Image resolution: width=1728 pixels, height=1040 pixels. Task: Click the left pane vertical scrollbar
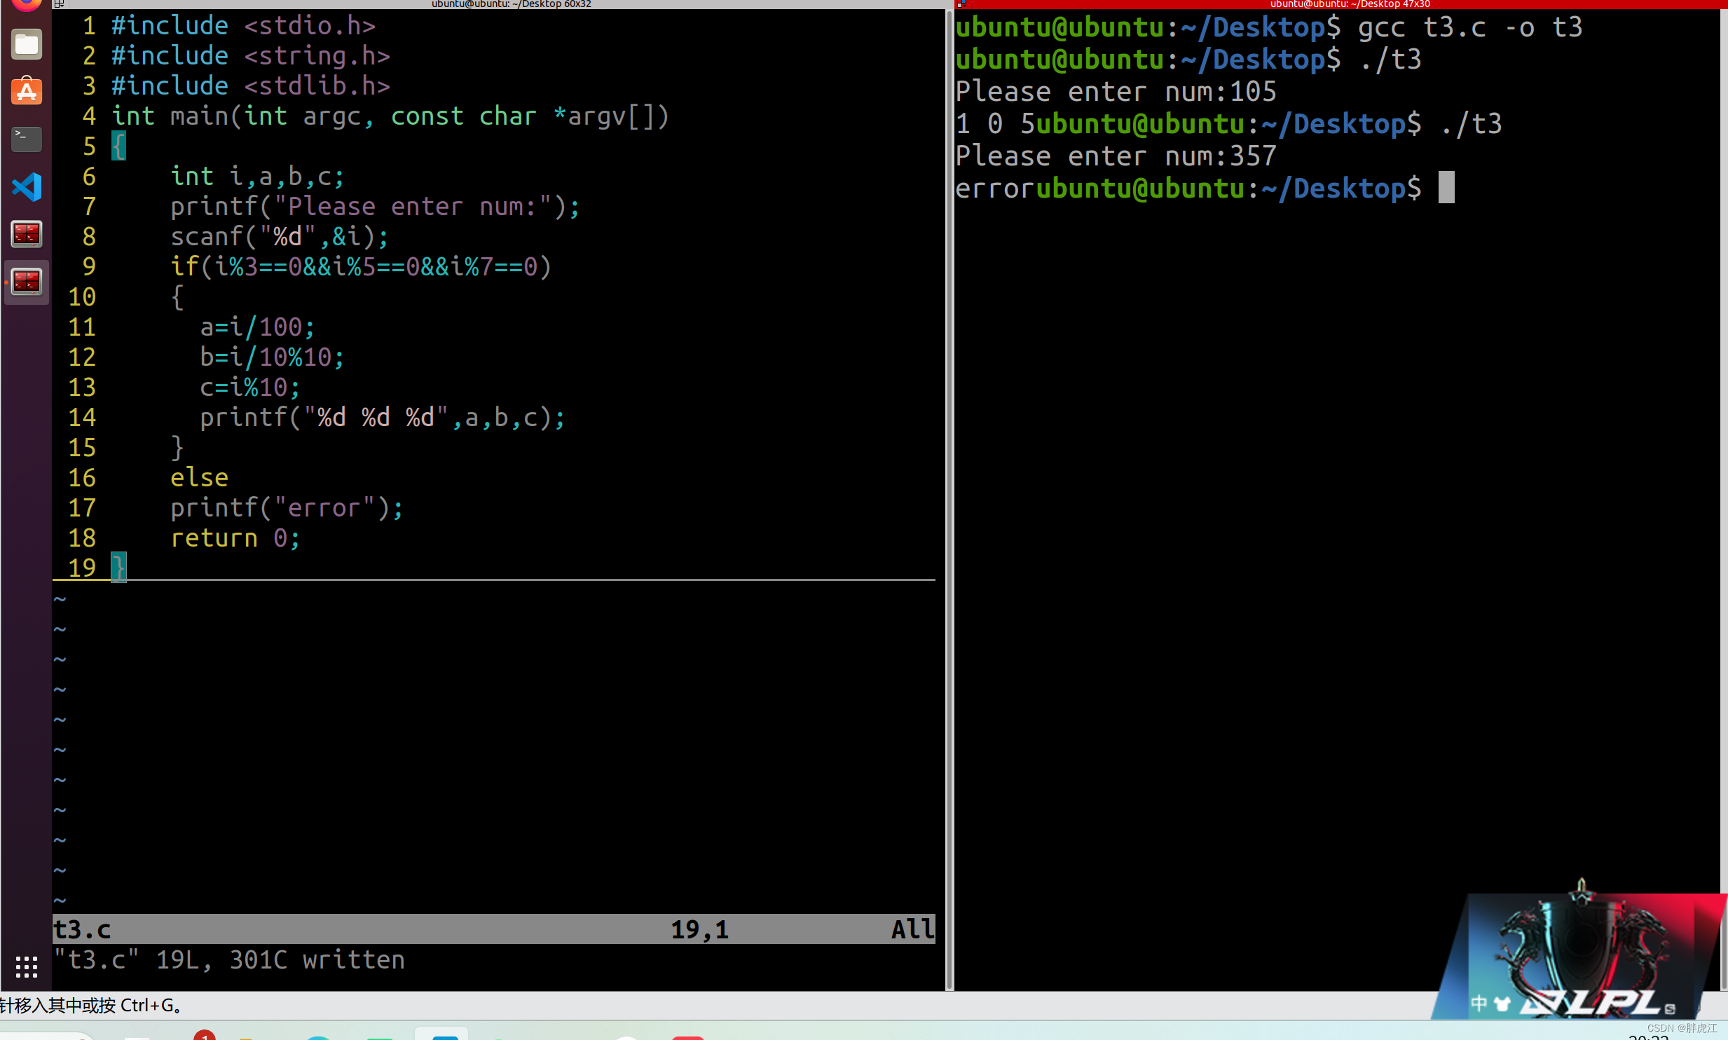tap(949, 491)
